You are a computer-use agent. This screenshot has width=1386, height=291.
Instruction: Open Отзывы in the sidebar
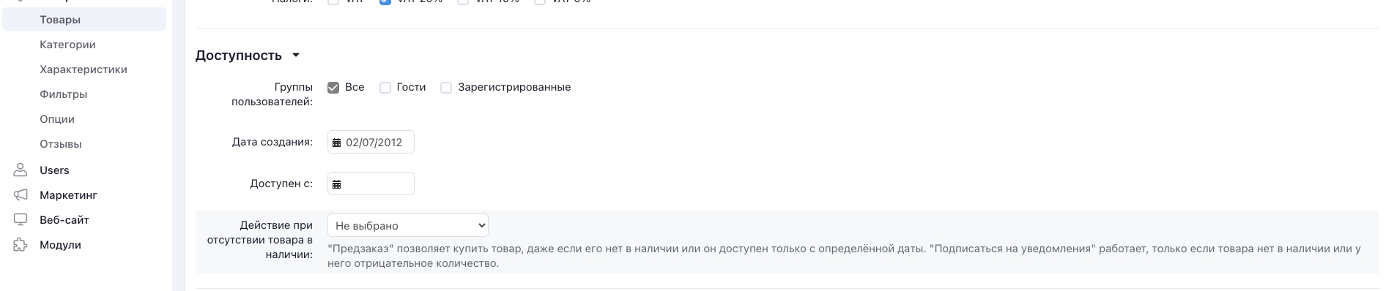pos(61,144)
